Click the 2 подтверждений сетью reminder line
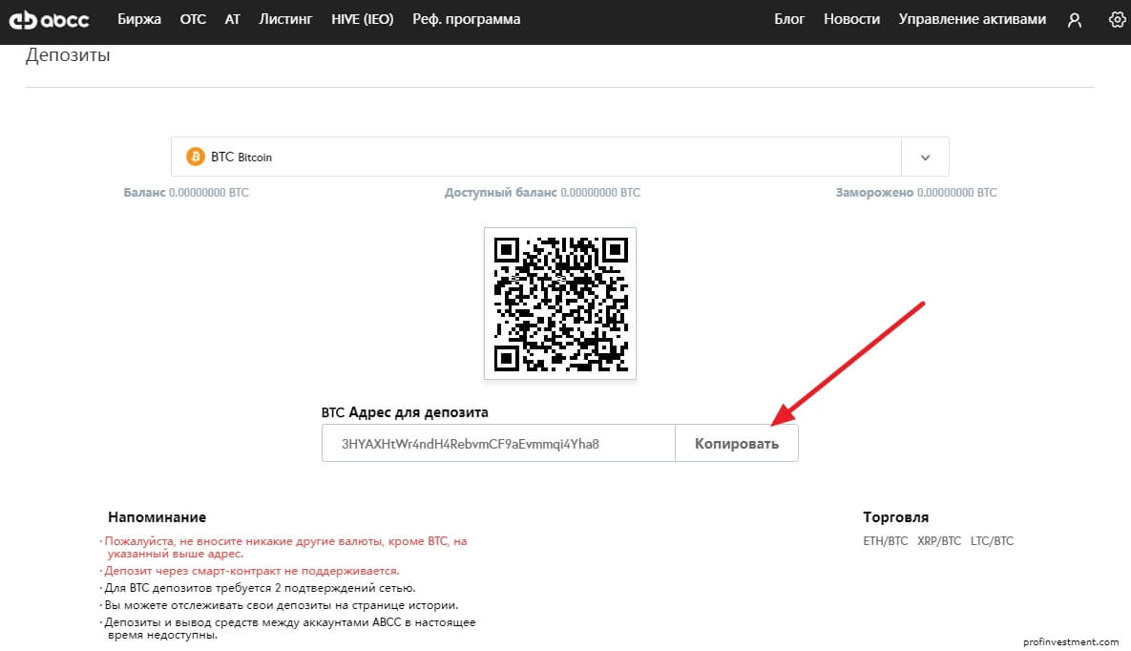The height and width of the screenshot is (651, 1131). [259, 588]
